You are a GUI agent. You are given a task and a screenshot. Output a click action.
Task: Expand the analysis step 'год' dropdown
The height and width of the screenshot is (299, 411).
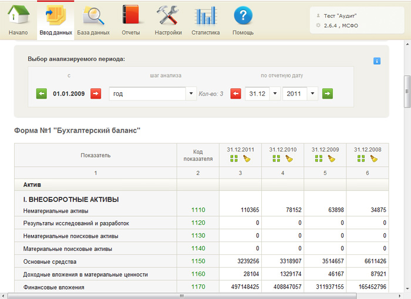pyautogui.click(x=191, y=94)
